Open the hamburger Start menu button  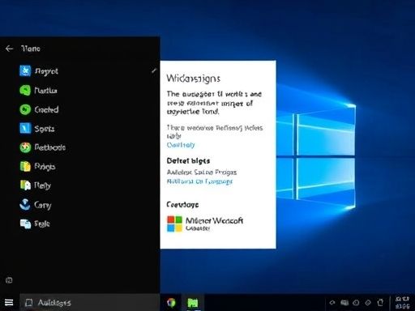[x=9, y=302]
